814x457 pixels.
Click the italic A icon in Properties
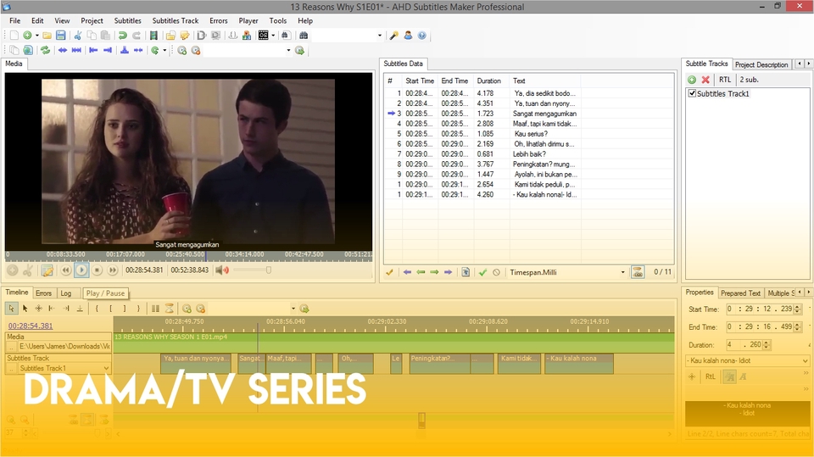743,376
